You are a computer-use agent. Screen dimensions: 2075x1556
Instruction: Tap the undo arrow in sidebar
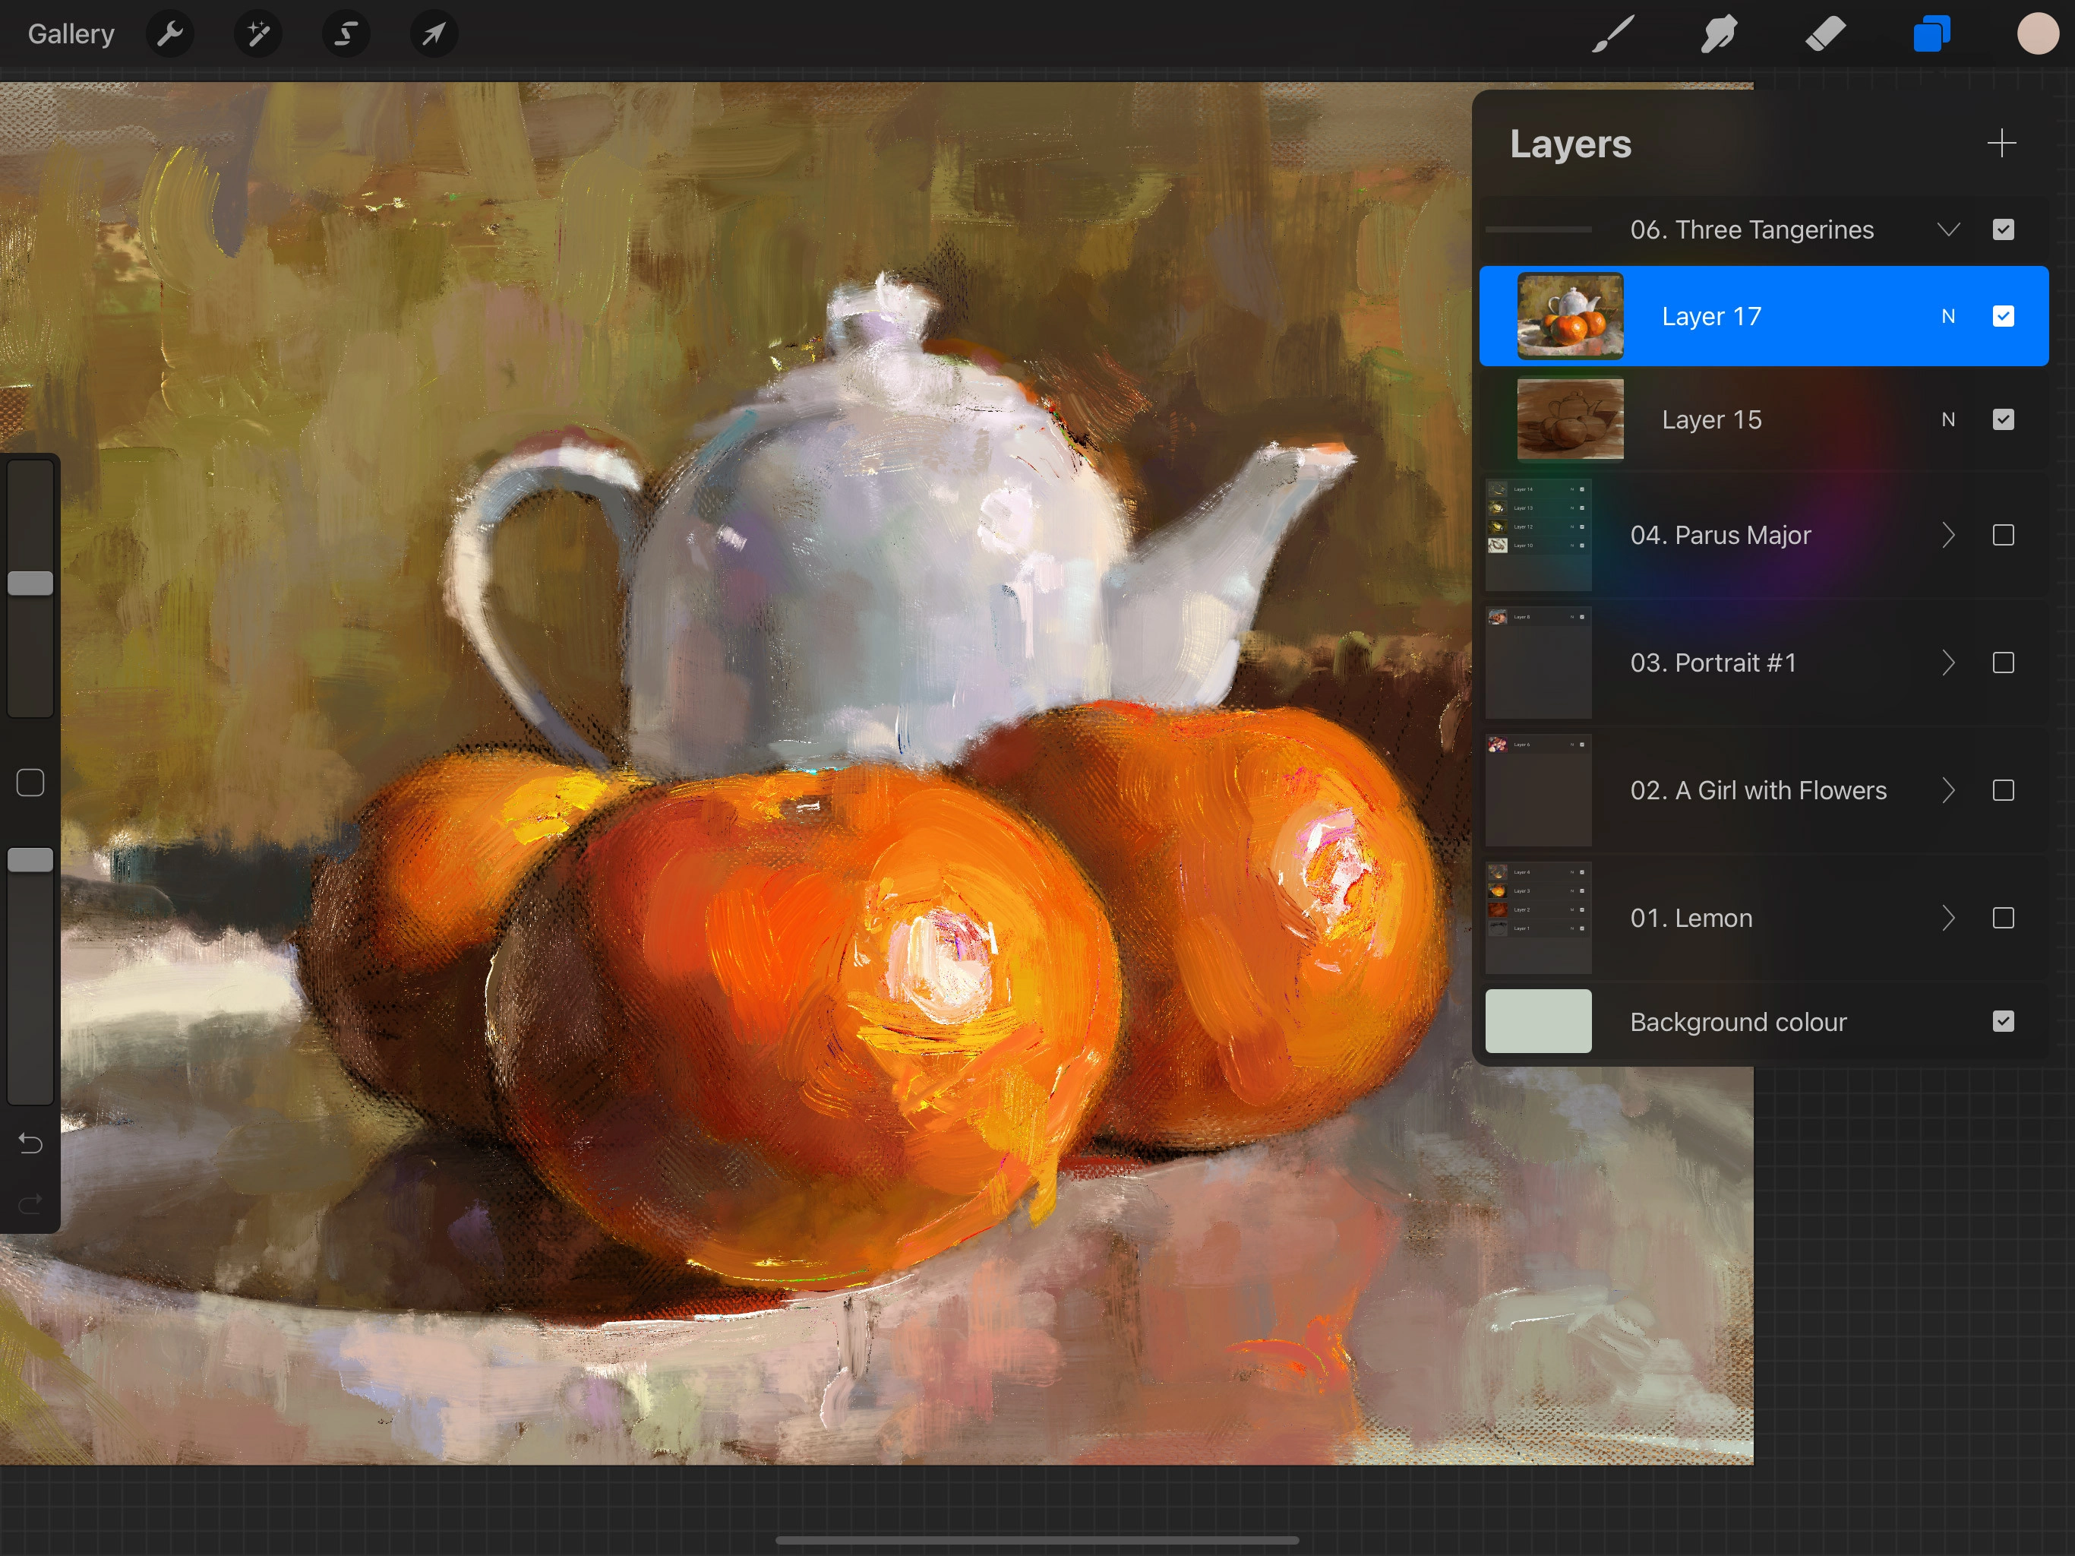point(30,1143)
